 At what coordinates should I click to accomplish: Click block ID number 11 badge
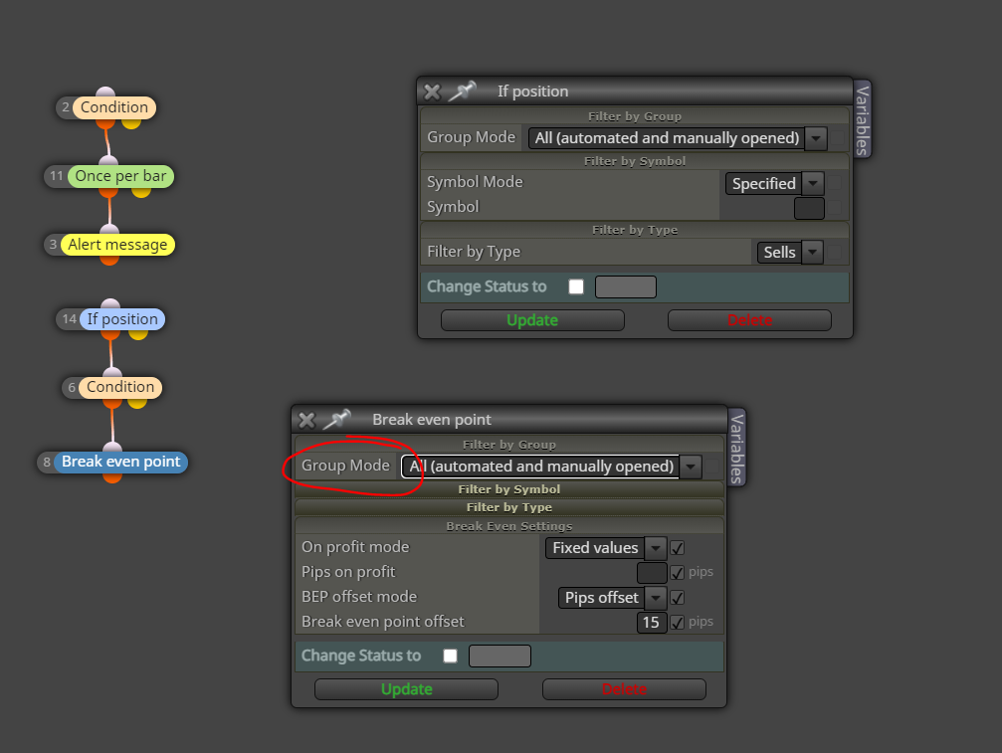click(57, 176)
